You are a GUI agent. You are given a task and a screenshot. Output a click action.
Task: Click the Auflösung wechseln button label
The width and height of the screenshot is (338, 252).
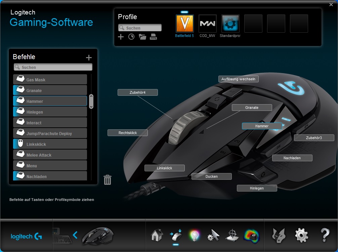pos(239,79)
